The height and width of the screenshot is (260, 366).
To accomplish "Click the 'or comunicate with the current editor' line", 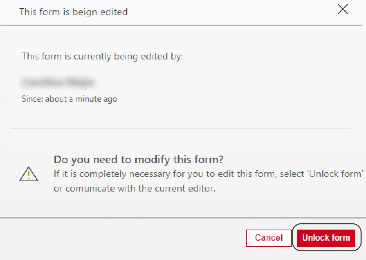I will (135, 188).
